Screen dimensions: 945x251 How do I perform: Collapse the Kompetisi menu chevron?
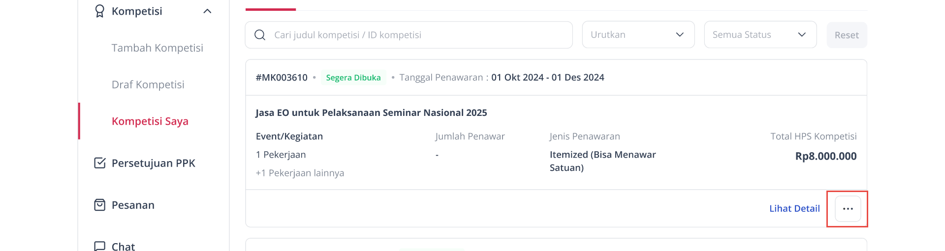pyautogui.click(x=208, y=11)
